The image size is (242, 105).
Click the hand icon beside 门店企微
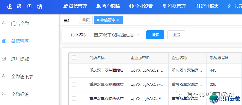click(x=4, y=24)
